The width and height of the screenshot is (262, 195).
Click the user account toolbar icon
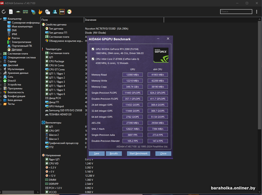pos(55,11)
